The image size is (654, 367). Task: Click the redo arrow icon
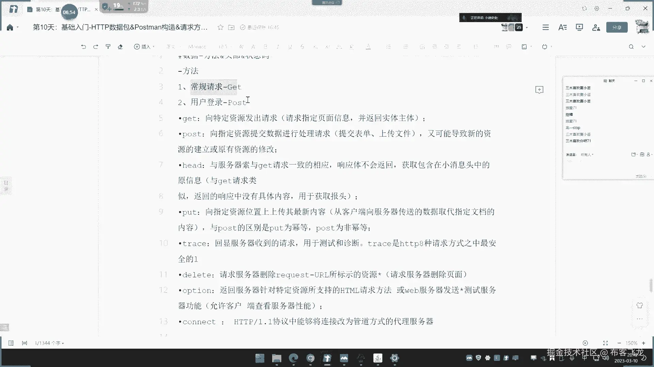96,47
